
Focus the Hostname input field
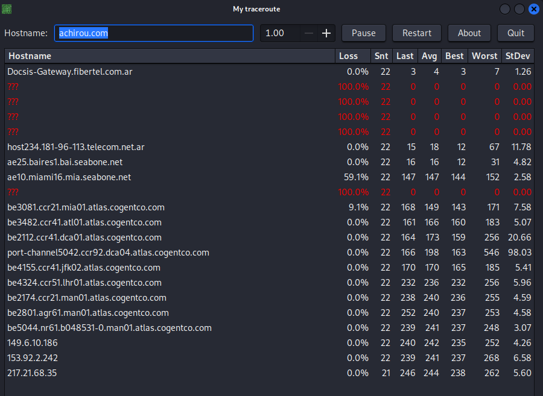click(x=154, y=33)
